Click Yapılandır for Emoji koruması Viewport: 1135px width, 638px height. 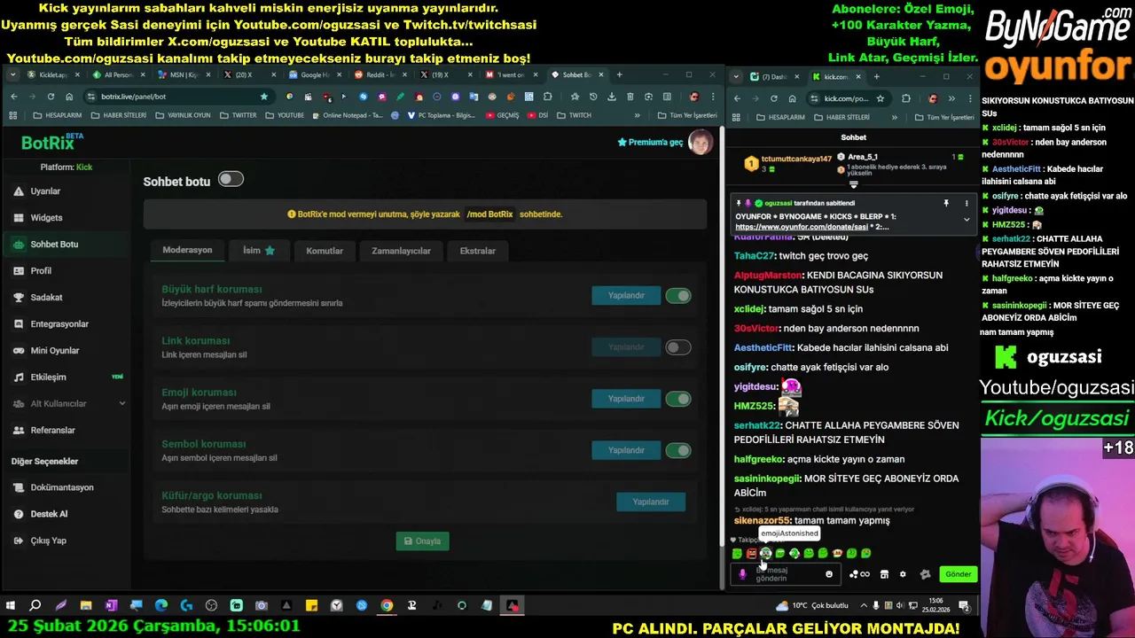pos(626,399)
